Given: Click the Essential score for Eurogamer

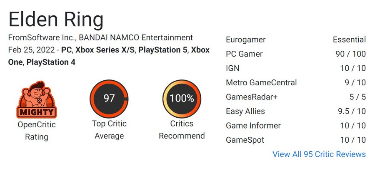Looking at the screenshot, I should [x=349, y=40].
